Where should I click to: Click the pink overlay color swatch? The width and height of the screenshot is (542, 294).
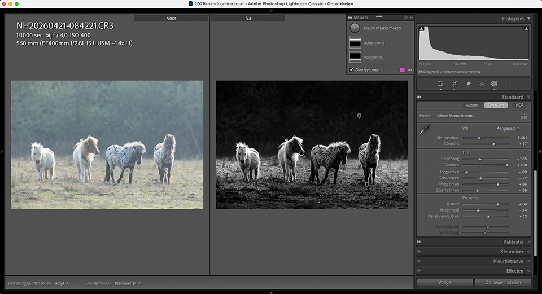click(x=402, y=70)
